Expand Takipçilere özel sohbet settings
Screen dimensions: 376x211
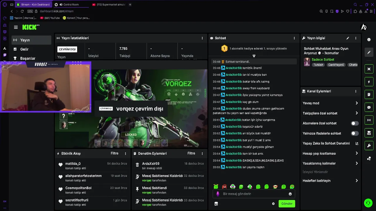click(x=330, y=113)
